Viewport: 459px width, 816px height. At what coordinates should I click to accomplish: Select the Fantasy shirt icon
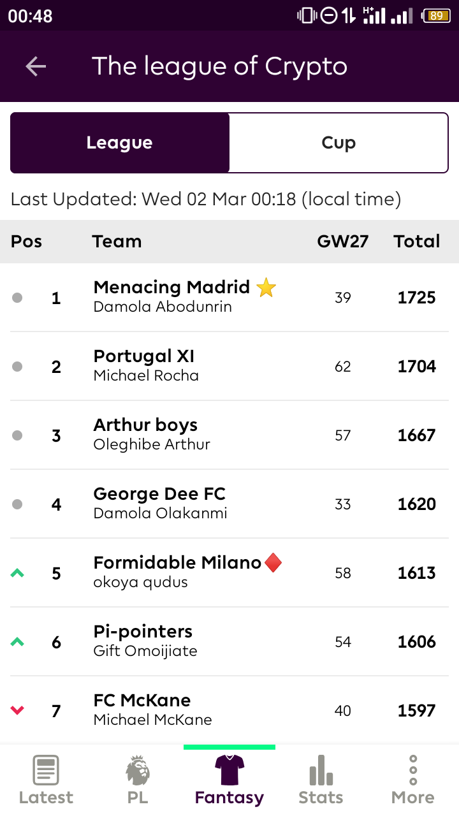pos(229,770)
